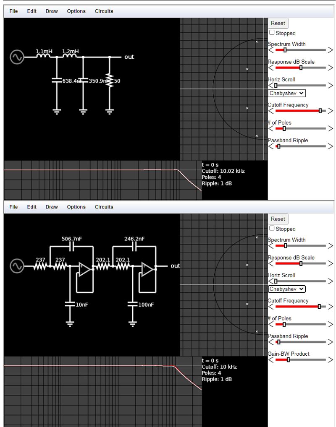Click the right arrow of Cutoff Frequency
The height and width of the screenshot is (427, 336).
click(331, 111)
